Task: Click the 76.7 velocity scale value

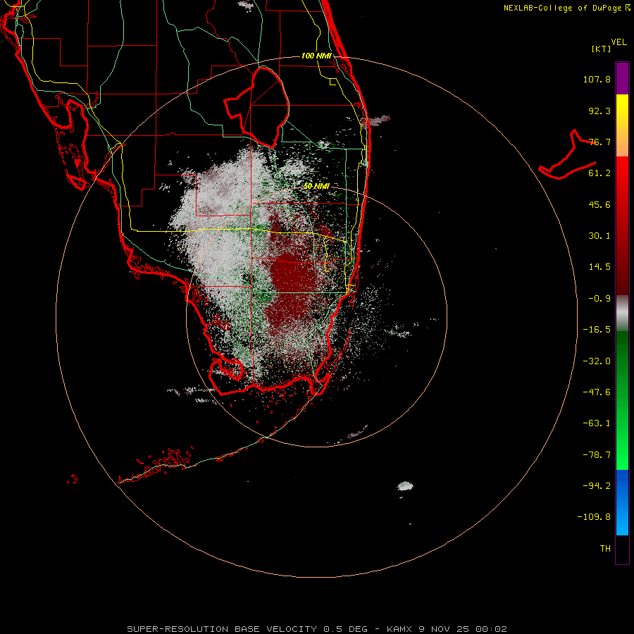Action: pyautogui.click(x=599, y=142)
